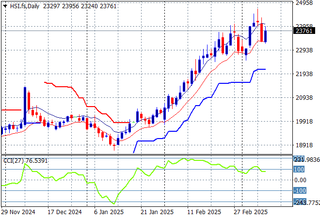This screenshot has width=320, height=218.
Task: Click the current price label 23761
Action: [303, 31]
